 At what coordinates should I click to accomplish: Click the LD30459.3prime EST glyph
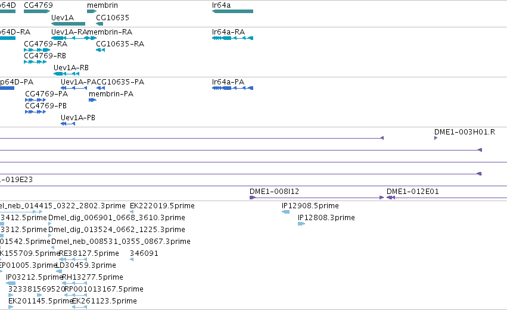(59, 271)
